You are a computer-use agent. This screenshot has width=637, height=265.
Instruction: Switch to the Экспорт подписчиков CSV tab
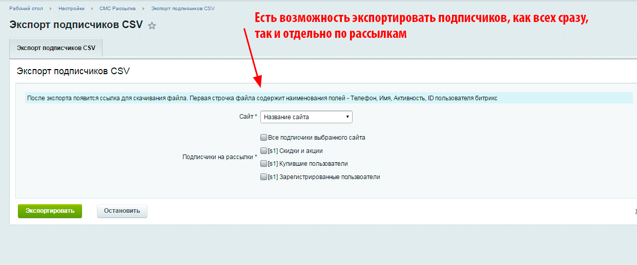point(56,48)
